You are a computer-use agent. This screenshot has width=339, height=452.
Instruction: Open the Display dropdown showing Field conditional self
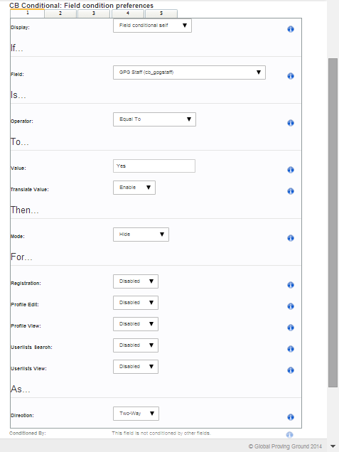tap(152, 26)
